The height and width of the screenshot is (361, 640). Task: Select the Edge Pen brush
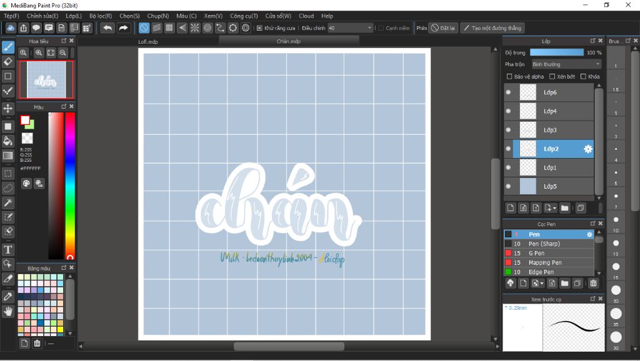click(549, 272)
